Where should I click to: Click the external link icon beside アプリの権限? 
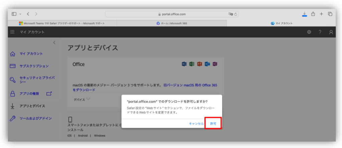click(49, 94)
